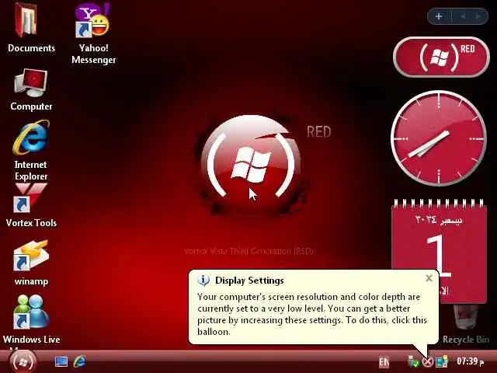Click the network status tray icon
Image resolution: width=497 pixels, height=373 pixels.
(x=413, y=361)
